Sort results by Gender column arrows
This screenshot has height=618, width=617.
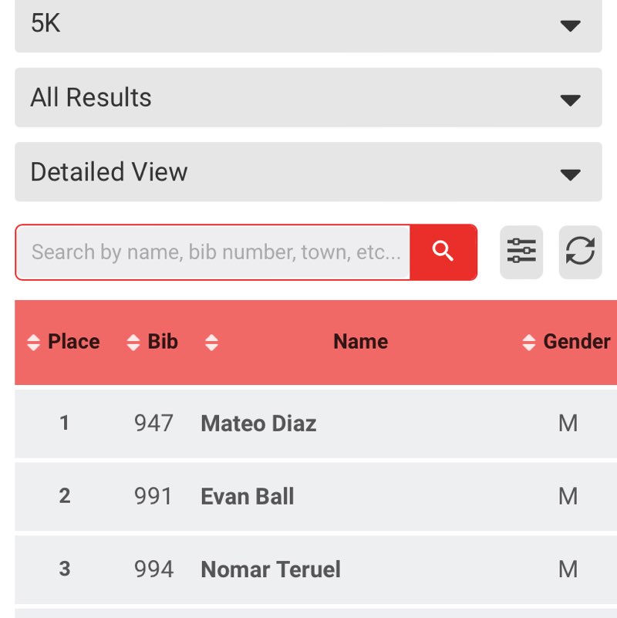pyautogui.click(x=528, y=343)
